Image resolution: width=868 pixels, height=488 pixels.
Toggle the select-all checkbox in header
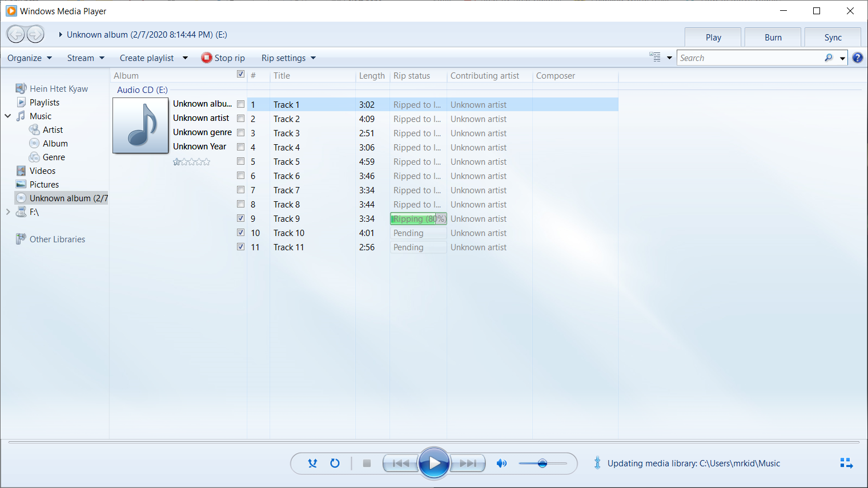(x=240, y=74)
